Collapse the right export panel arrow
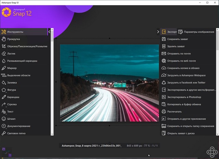This screenshot has width=219, height=159. (158, 32)
